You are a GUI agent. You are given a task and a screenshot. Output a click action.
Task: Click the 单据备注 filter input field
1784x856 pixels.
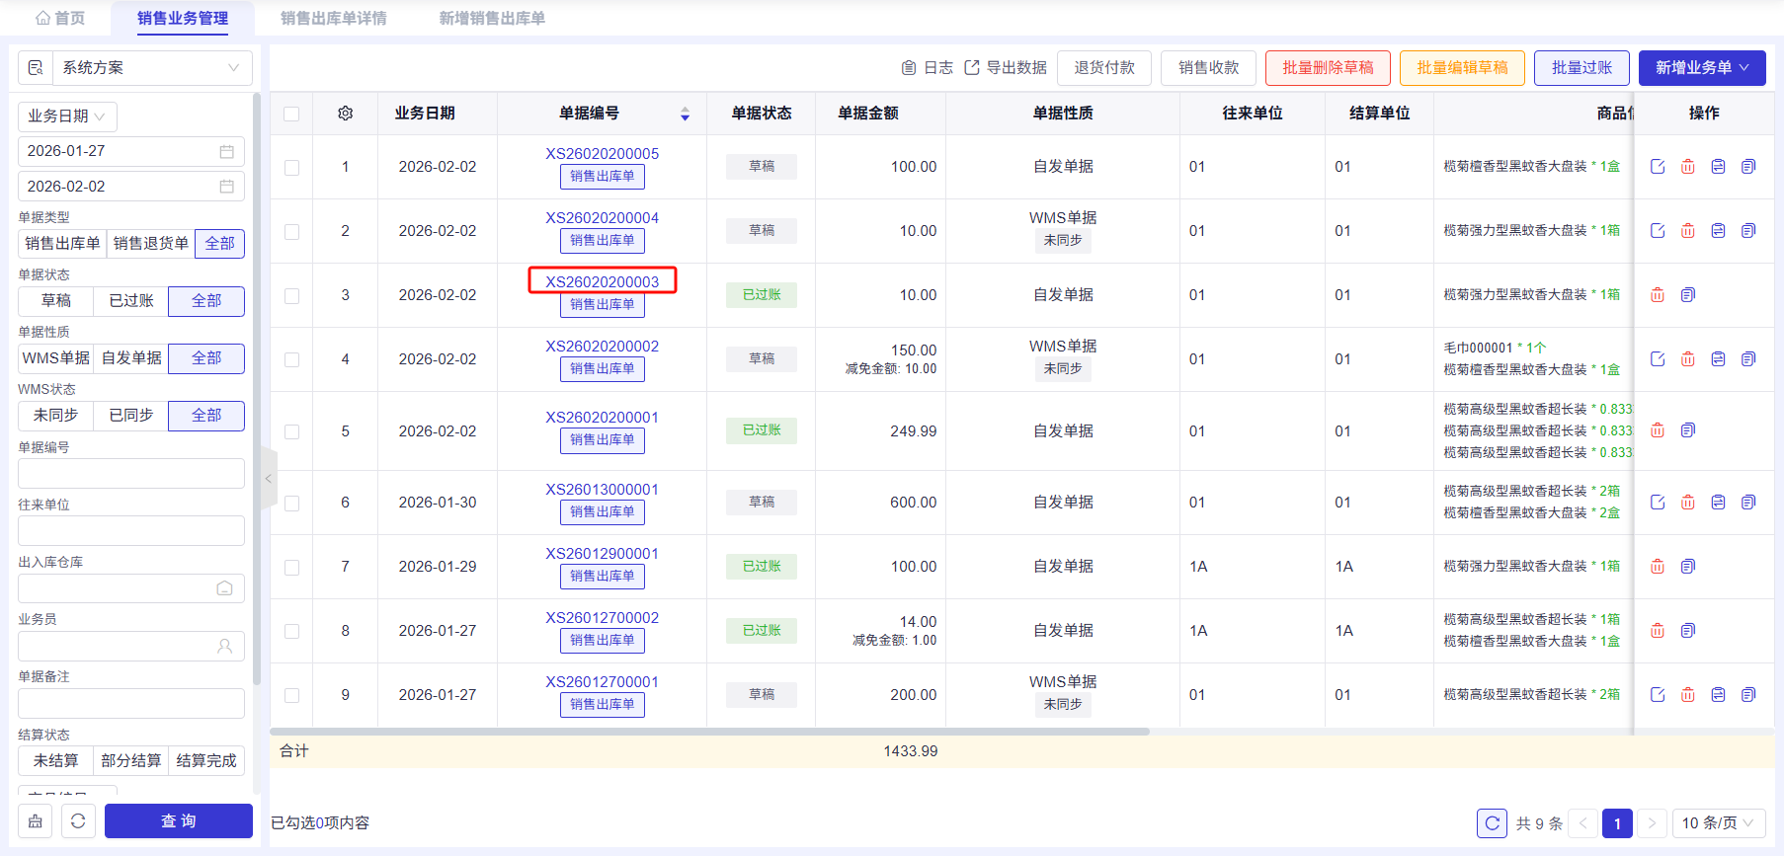point(131,704)
